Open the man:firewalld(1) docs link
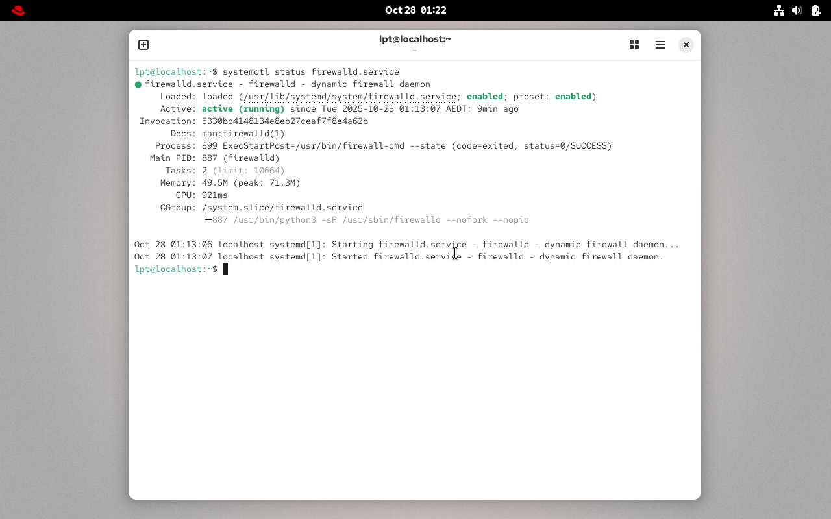 click(243, 134)
